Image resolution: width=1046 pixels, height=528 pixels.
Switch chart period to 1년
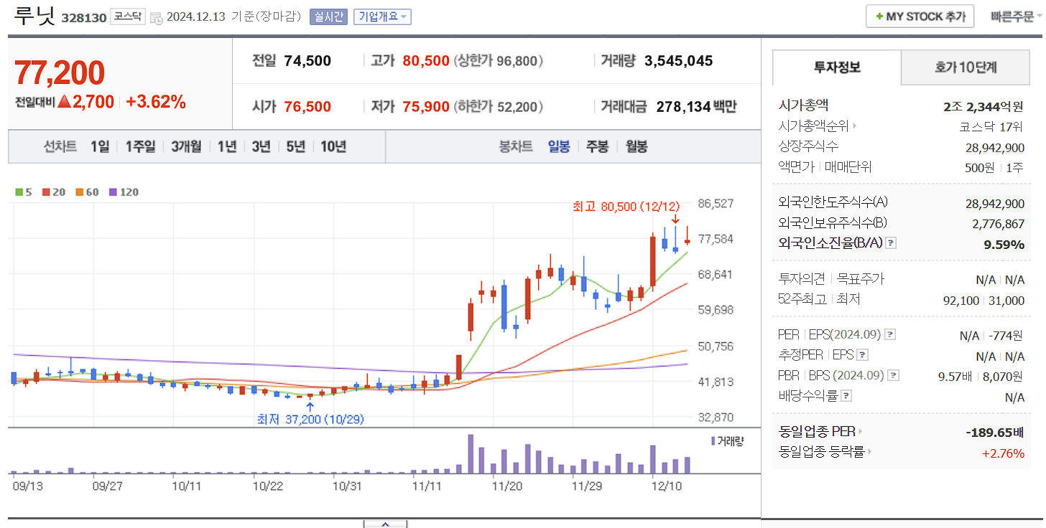227,144
